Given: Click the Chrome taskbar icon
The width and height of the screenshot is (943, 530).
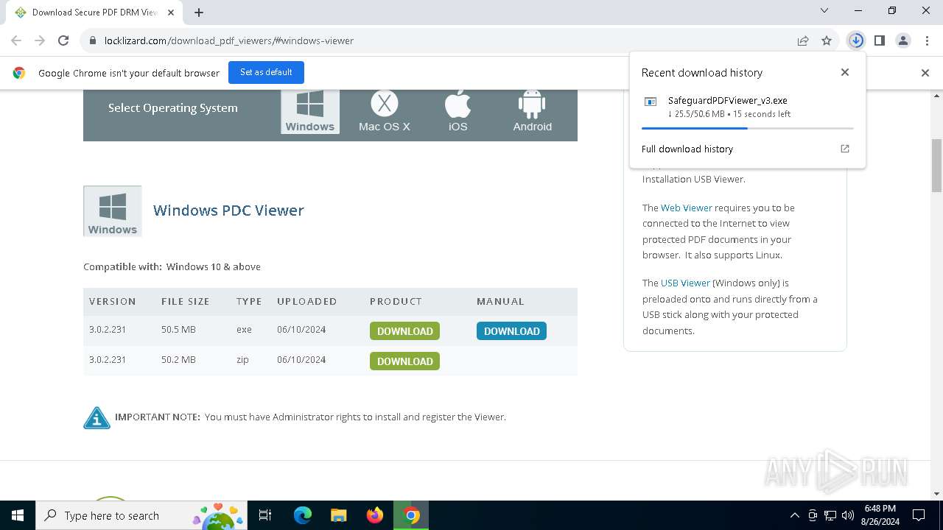Looking at the screenshot, I should coord(411,515).
